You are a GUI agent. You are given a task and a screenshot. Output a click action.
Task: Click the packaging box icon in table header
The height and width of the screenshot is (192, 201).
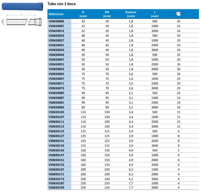coord(178,14)
